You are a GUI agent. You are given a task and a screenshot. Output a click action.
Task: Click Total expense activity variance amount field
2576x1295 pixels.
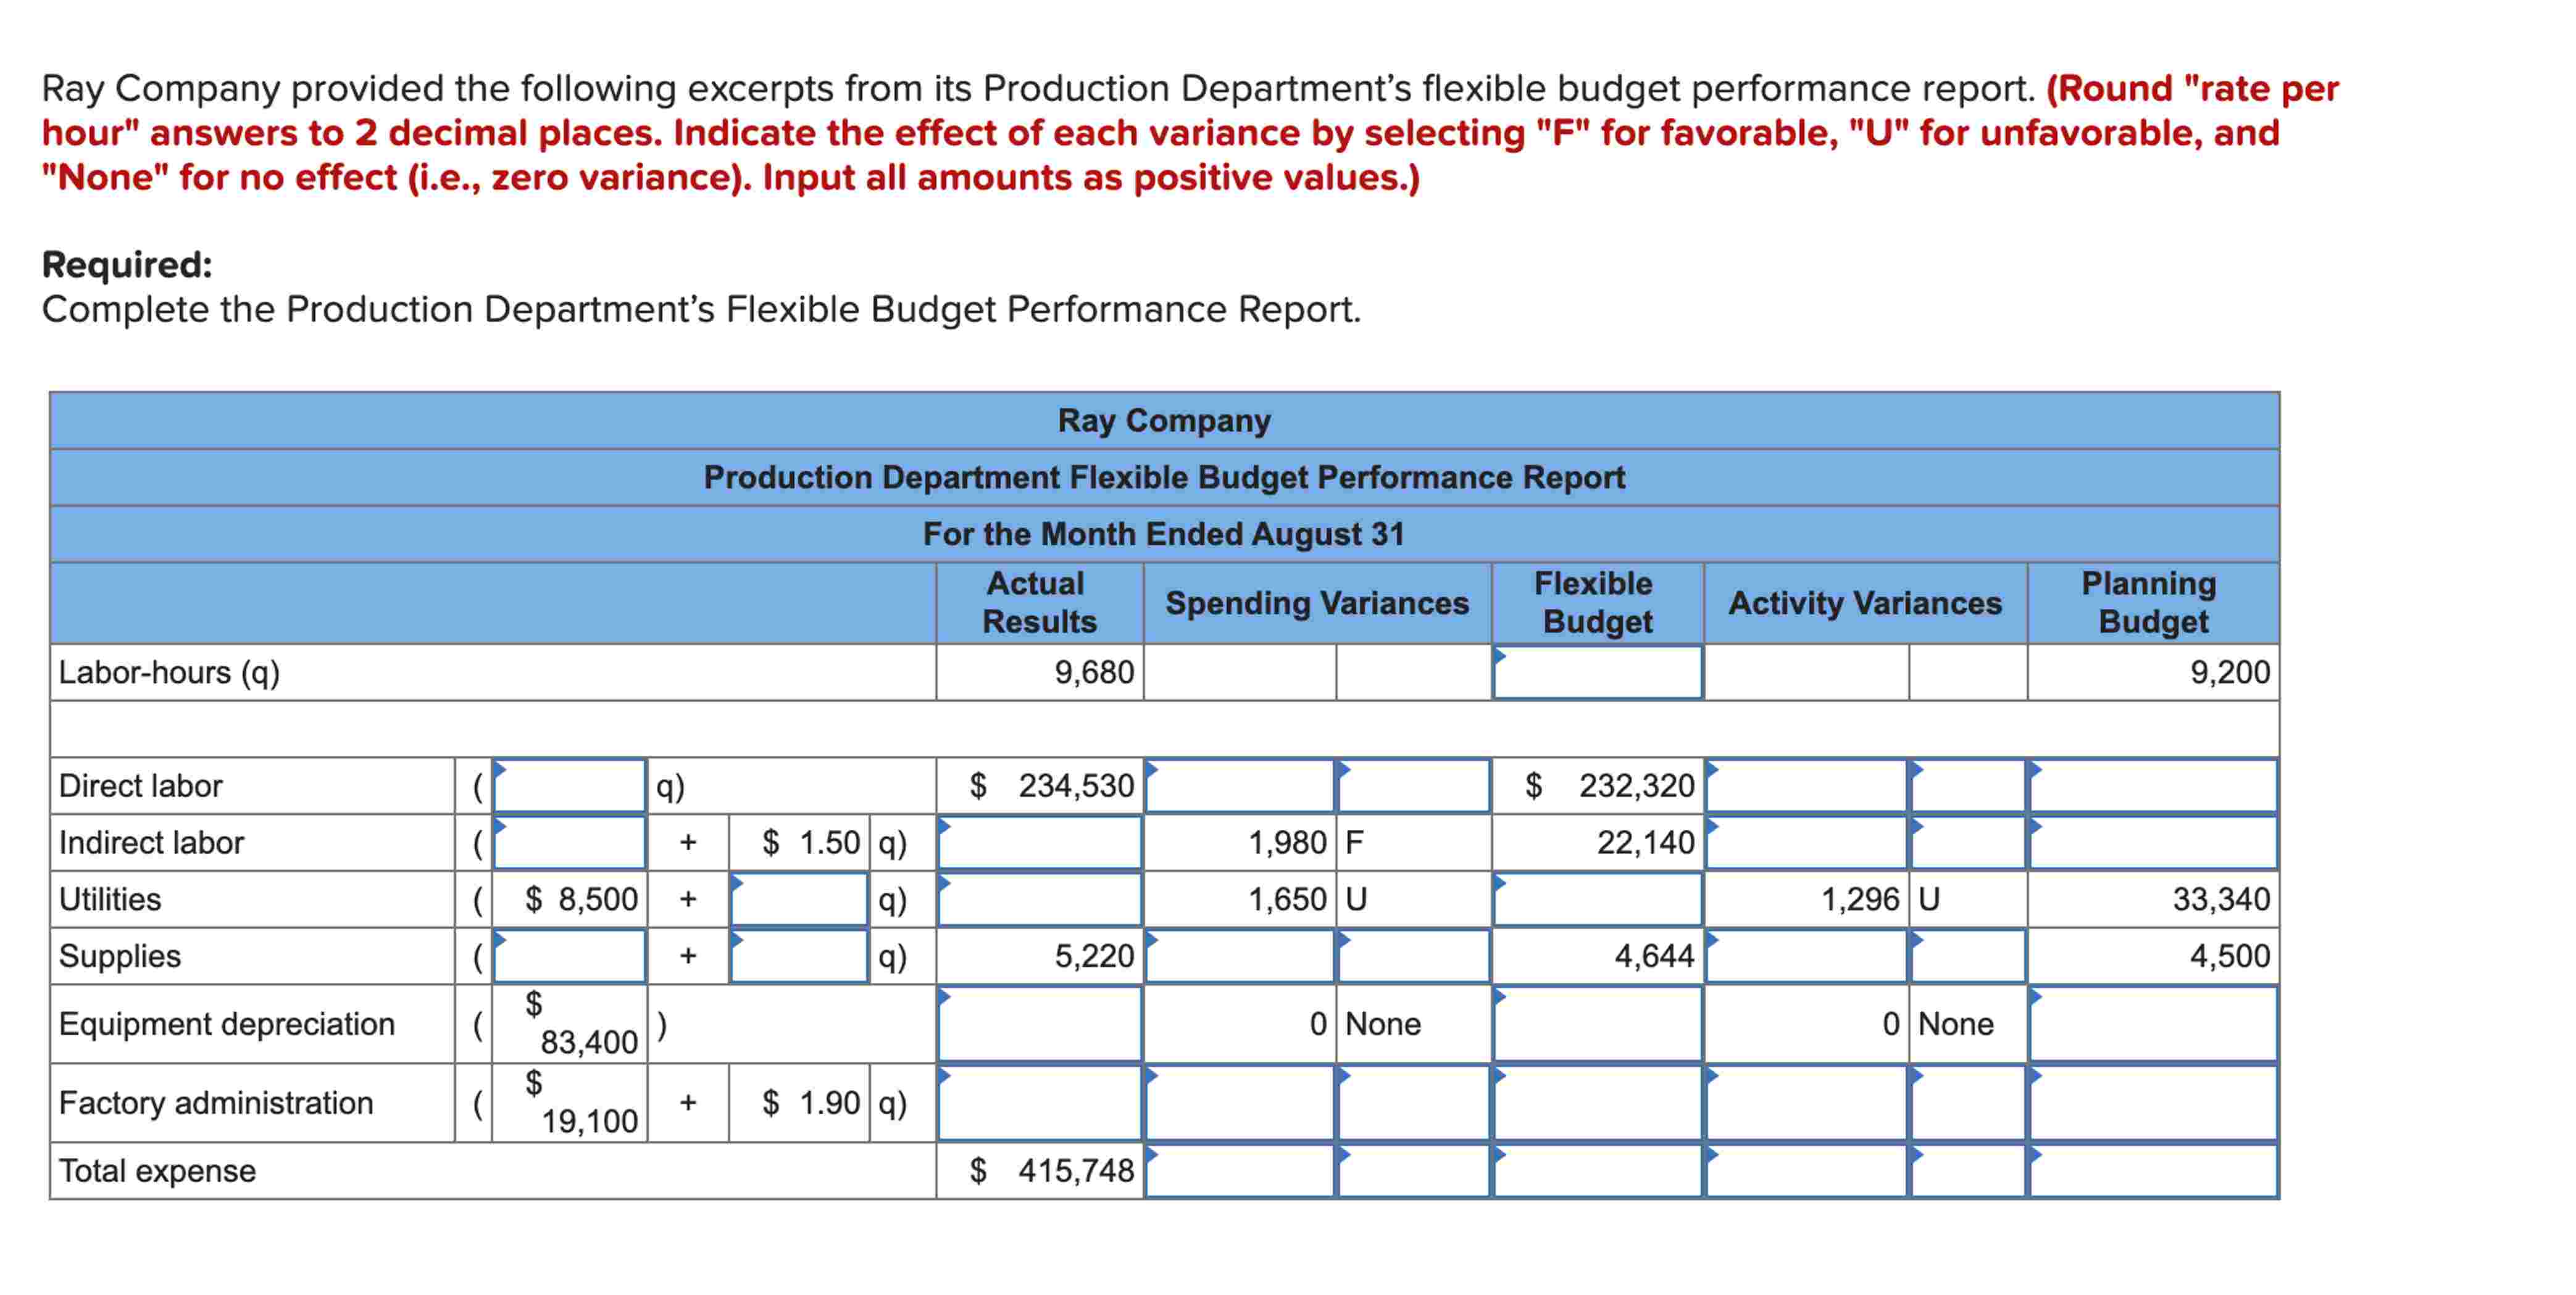1806,1171
